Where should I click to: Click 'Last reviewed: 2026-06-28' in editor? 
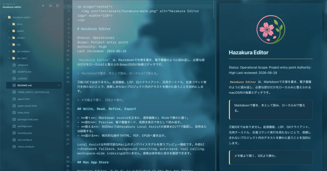tap(102, 51)
